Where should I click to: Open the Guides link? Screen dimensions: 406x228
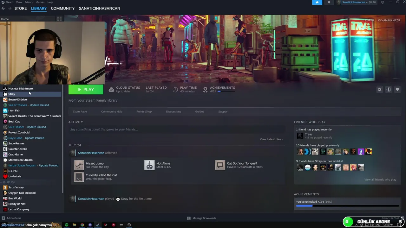(x=200, y=111)
